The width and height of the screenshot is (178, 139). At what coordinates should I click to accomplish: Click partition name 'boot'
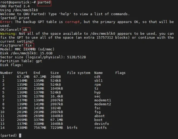[98, 120]
